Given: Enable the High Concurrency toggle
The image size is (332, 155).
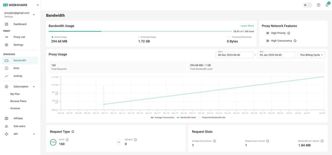Looking at the screenshot, I should coord(267,41).
